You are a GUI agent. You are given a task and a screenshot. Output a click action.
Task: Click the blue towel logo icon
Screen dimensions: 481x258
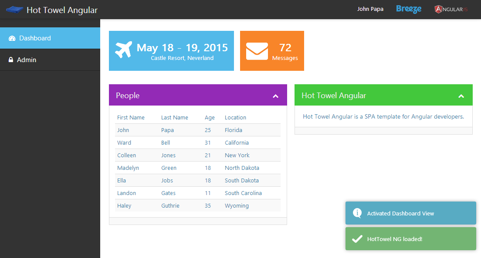coord(14,10)
